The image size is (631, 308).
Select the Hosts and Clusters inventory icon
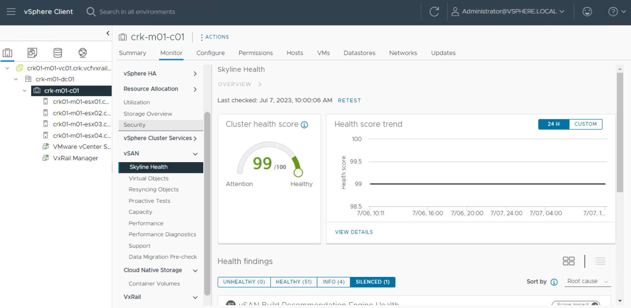[7, 53]
